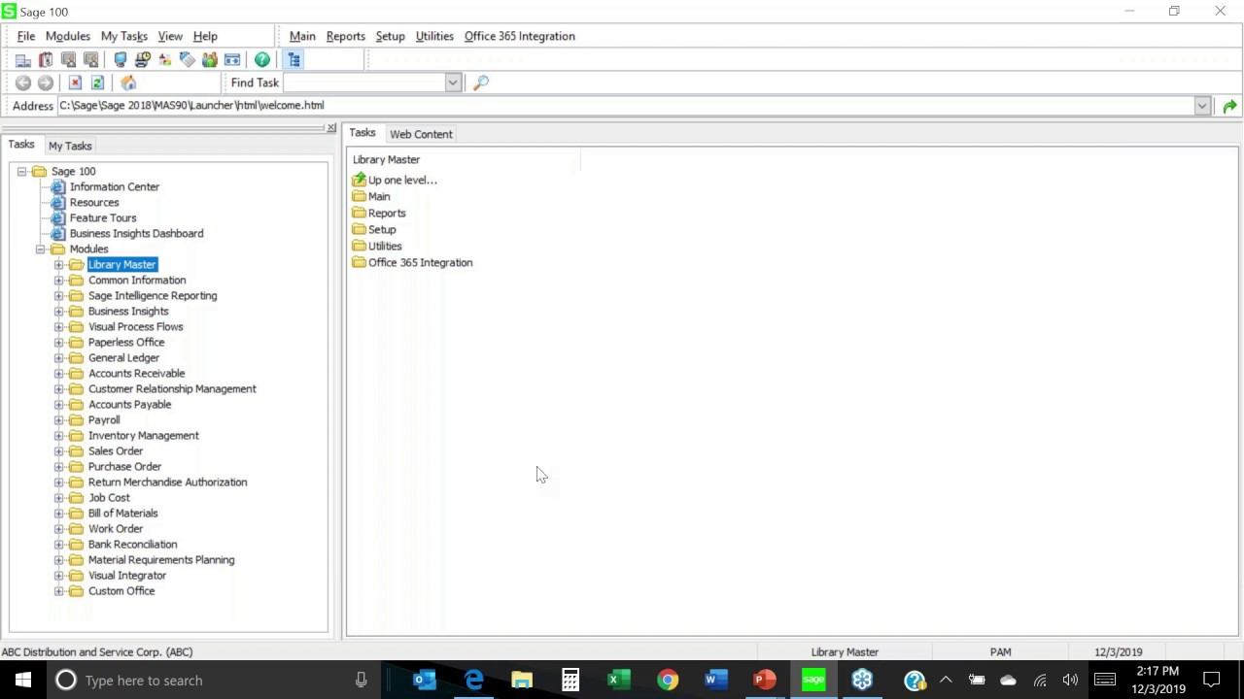Collapse the Sage 100 root node
Image resolution: width=1244 pixels, height=699 pixels.
[x=21, y=171]
